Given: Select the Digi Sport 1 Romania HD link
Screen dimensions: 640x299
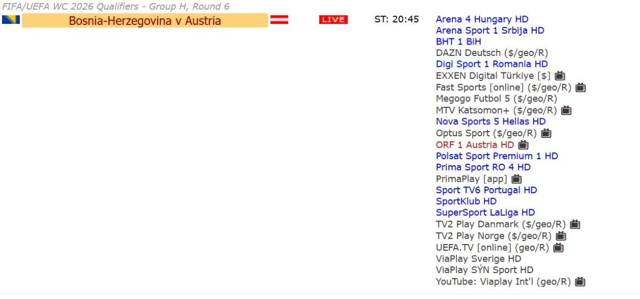Looking at the screenshot, I should point(492,64).
